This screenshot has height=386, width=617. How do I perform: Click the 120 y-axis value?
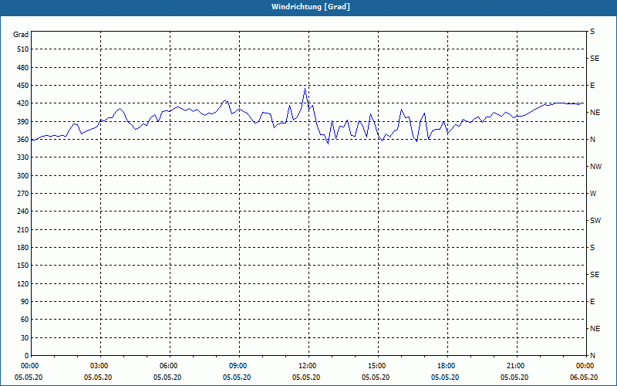click(23, 283)
